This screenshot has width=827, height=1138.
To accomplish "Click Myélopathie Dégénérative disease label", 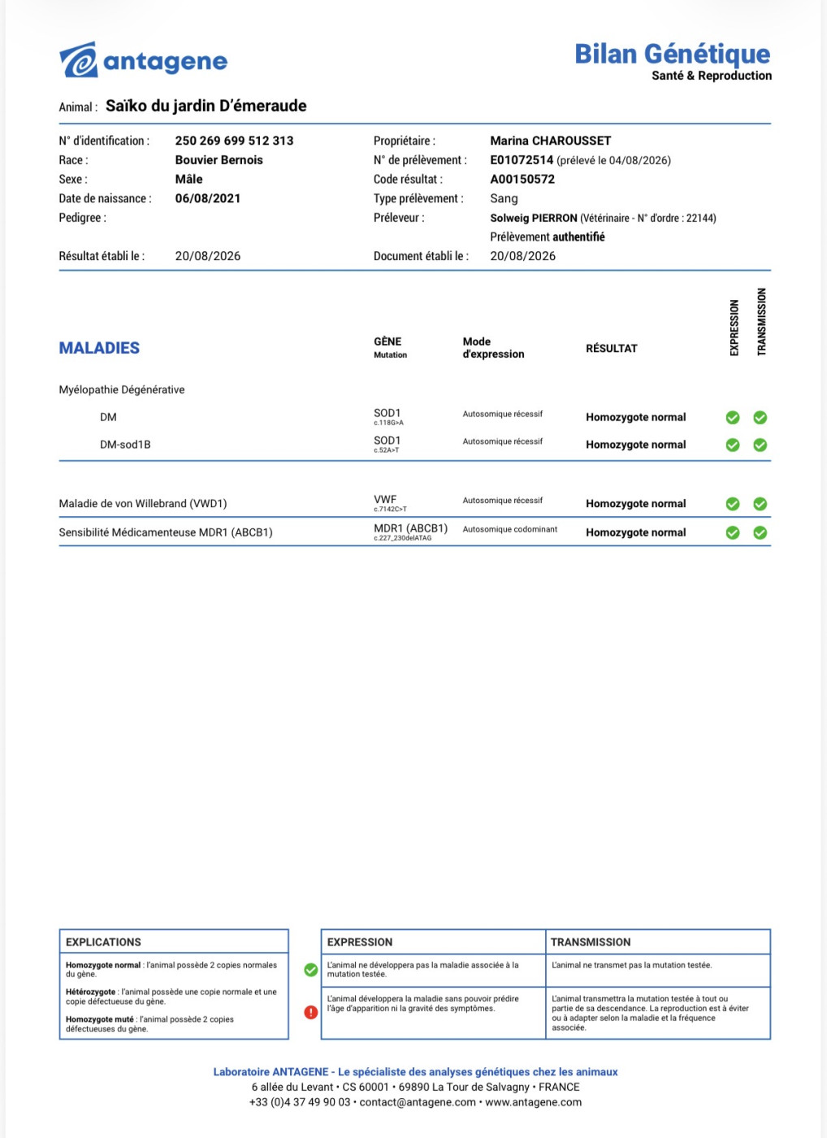I will (x=122, y=390).
